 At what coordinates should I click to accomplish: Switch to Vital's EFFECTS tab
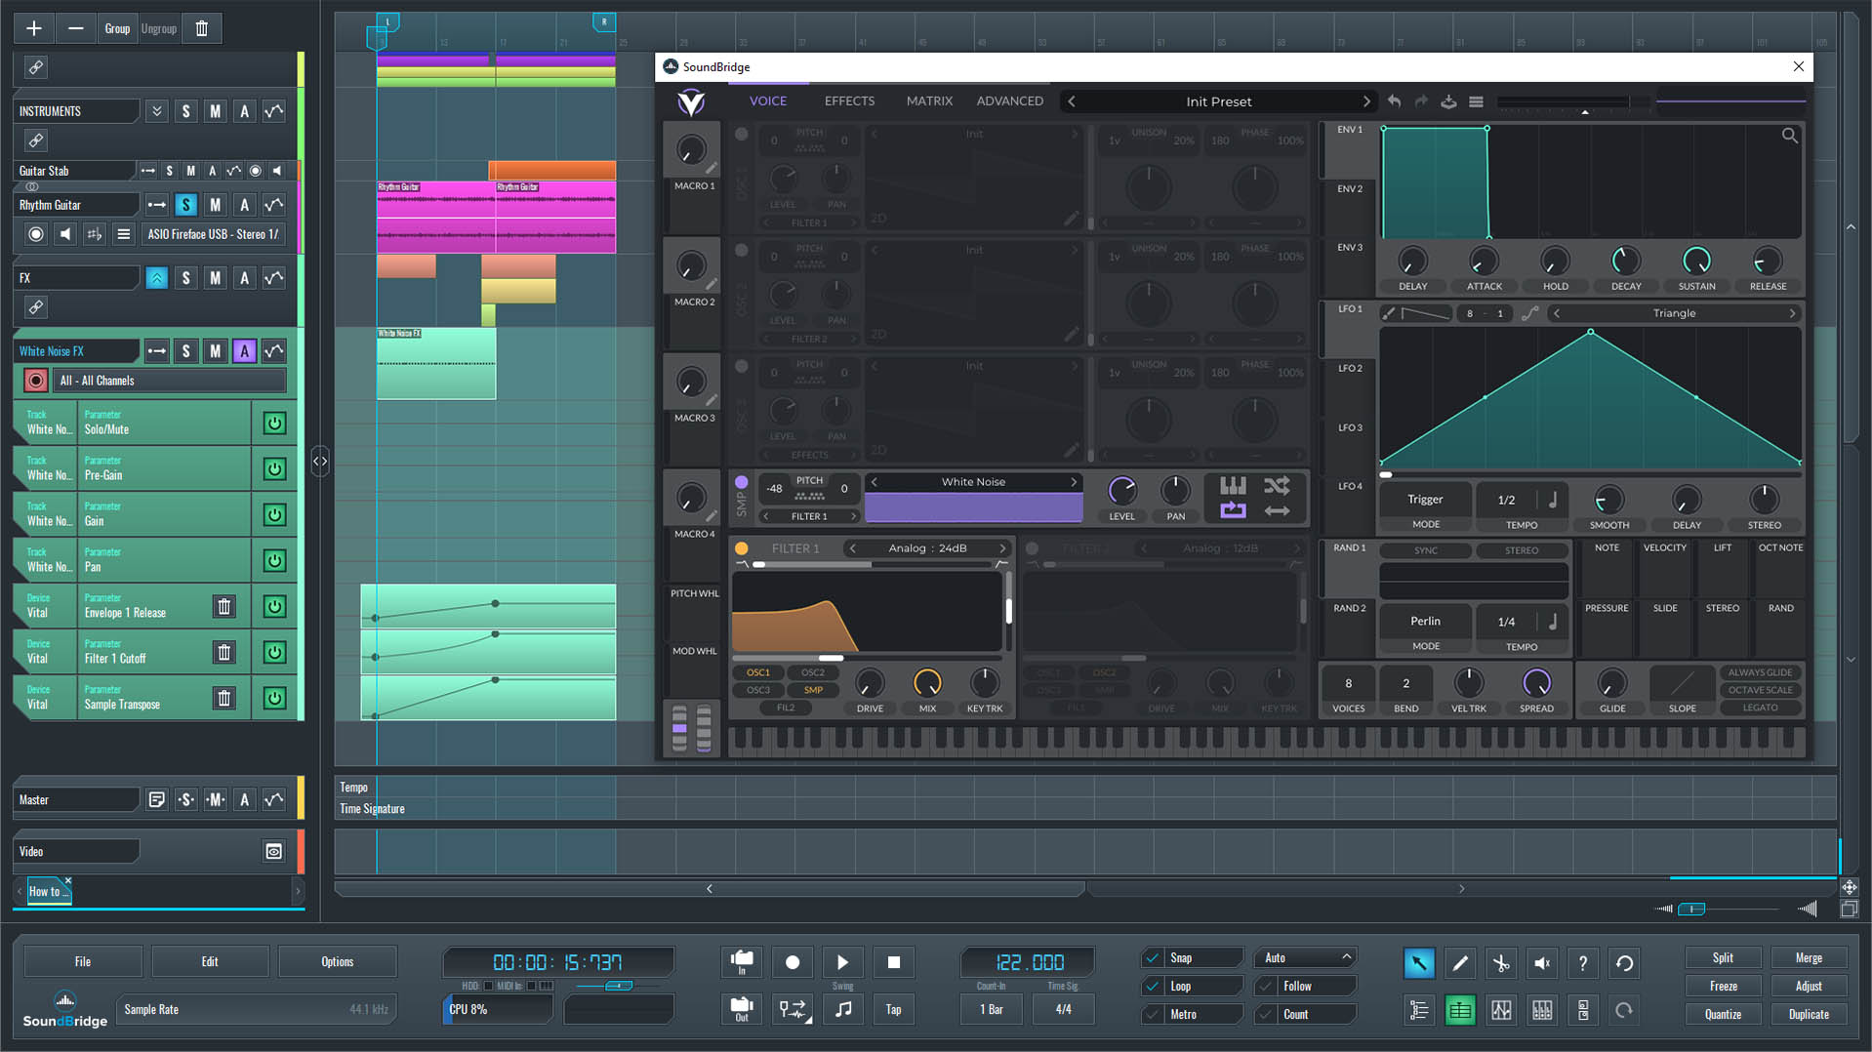coord(849,101)
